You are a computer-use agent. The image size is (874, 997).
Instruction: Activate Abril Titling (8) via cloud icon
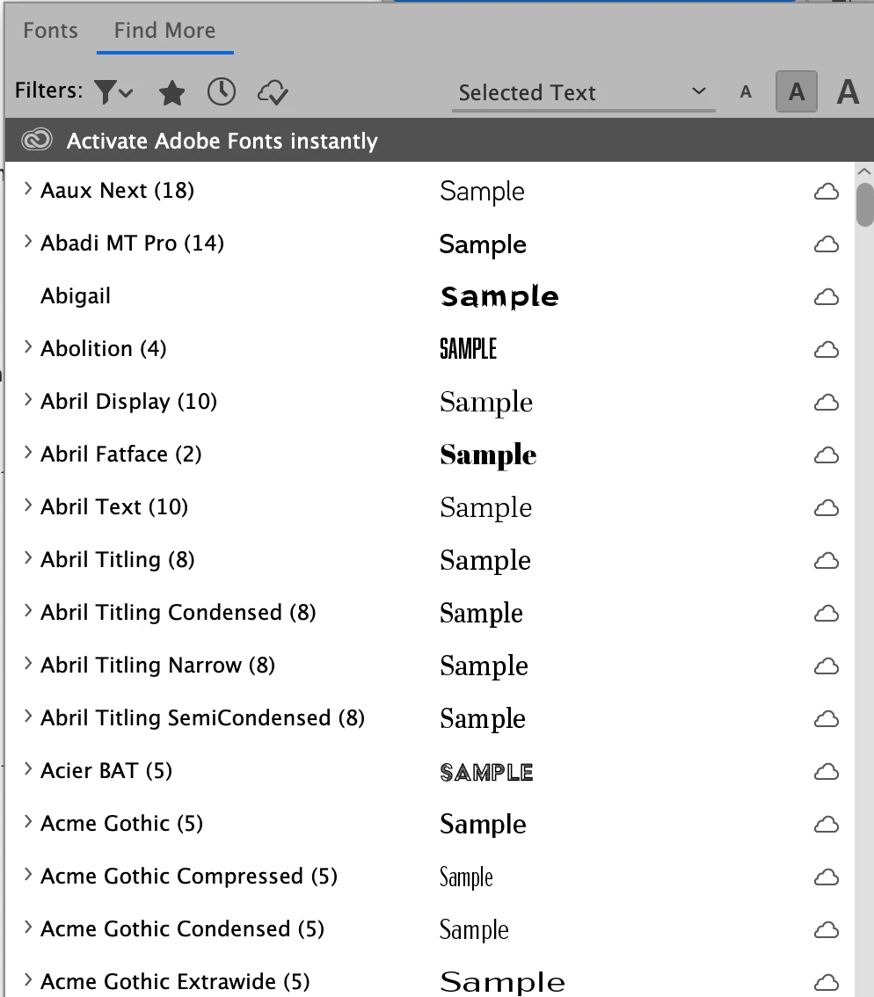tap(827, 561)
